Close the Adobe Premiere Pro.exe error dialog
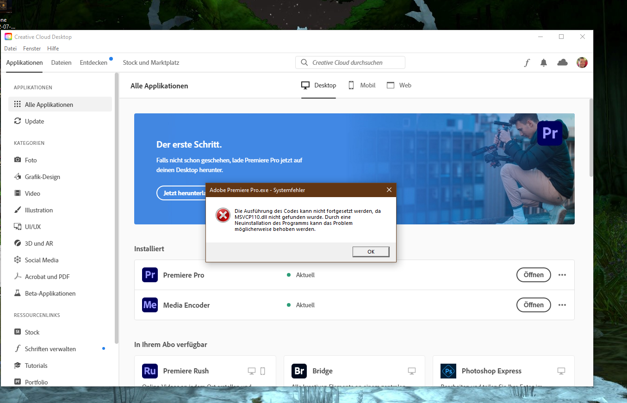Viewport: 627px width, 403px height. click(x=389, y=190)
